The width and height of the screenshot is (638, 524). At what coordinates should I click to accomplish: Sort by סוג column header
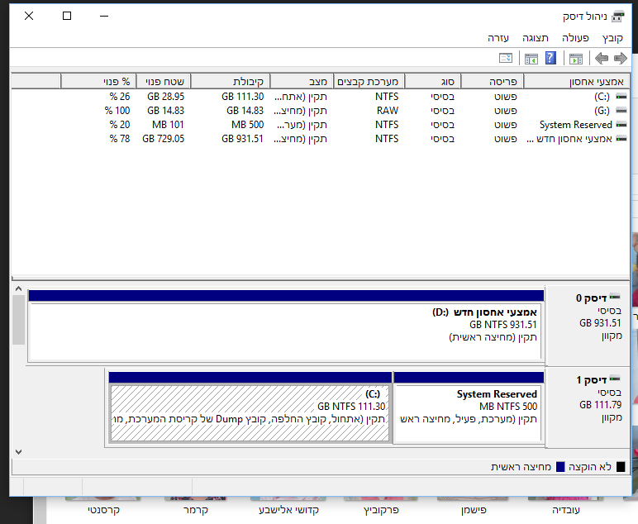tap(432, 81)
